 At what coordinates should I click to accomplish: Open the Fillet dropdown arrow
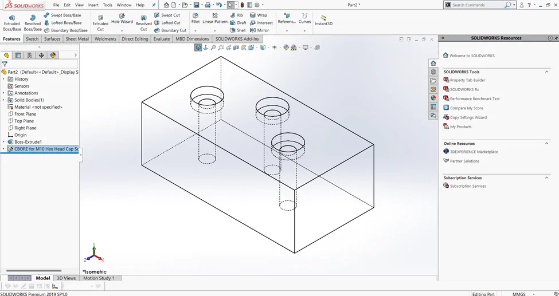(x=196, y=31)
